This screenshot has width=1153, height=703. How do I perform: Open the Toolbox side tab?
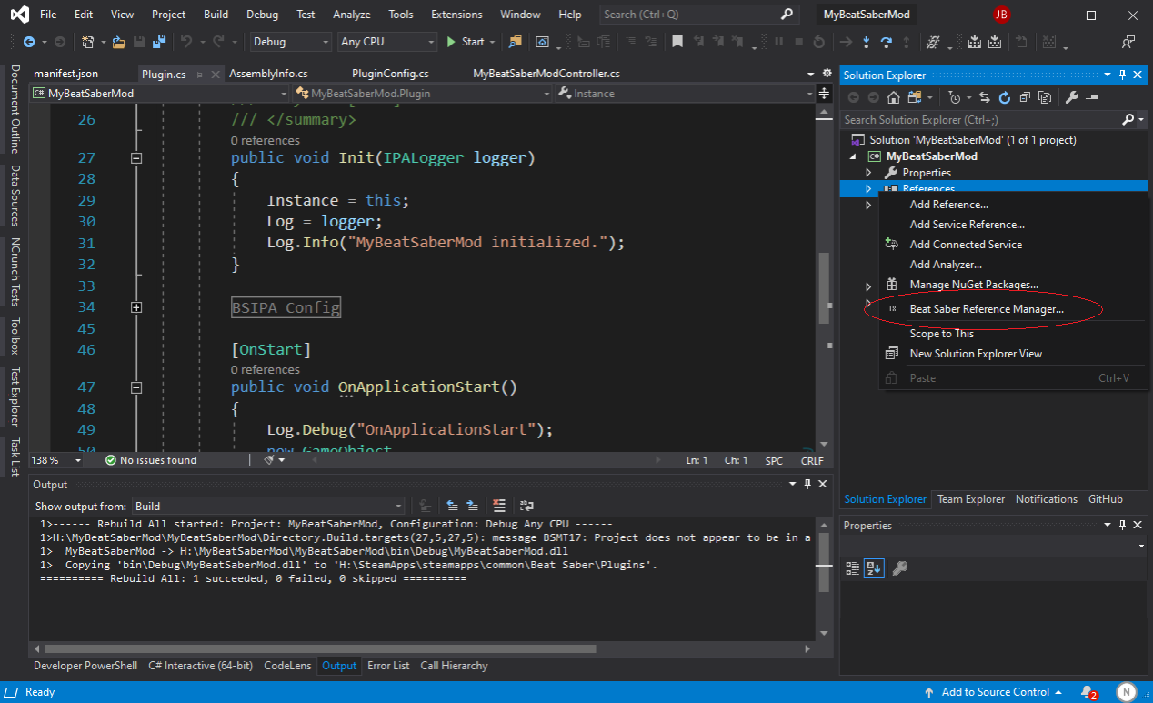pyautogui.click(x=15, y=336)
